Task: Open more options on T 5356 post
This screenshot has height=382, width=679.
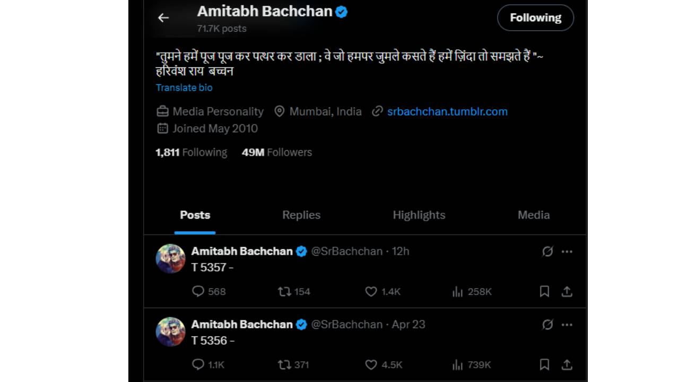Action: [567, 325]
